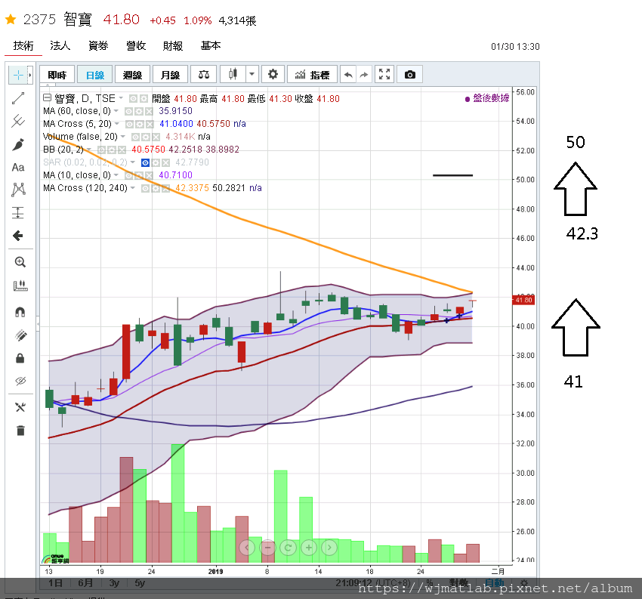Toggle the % percentage scale
Screen dimensions: 642x599
(430, 582)
